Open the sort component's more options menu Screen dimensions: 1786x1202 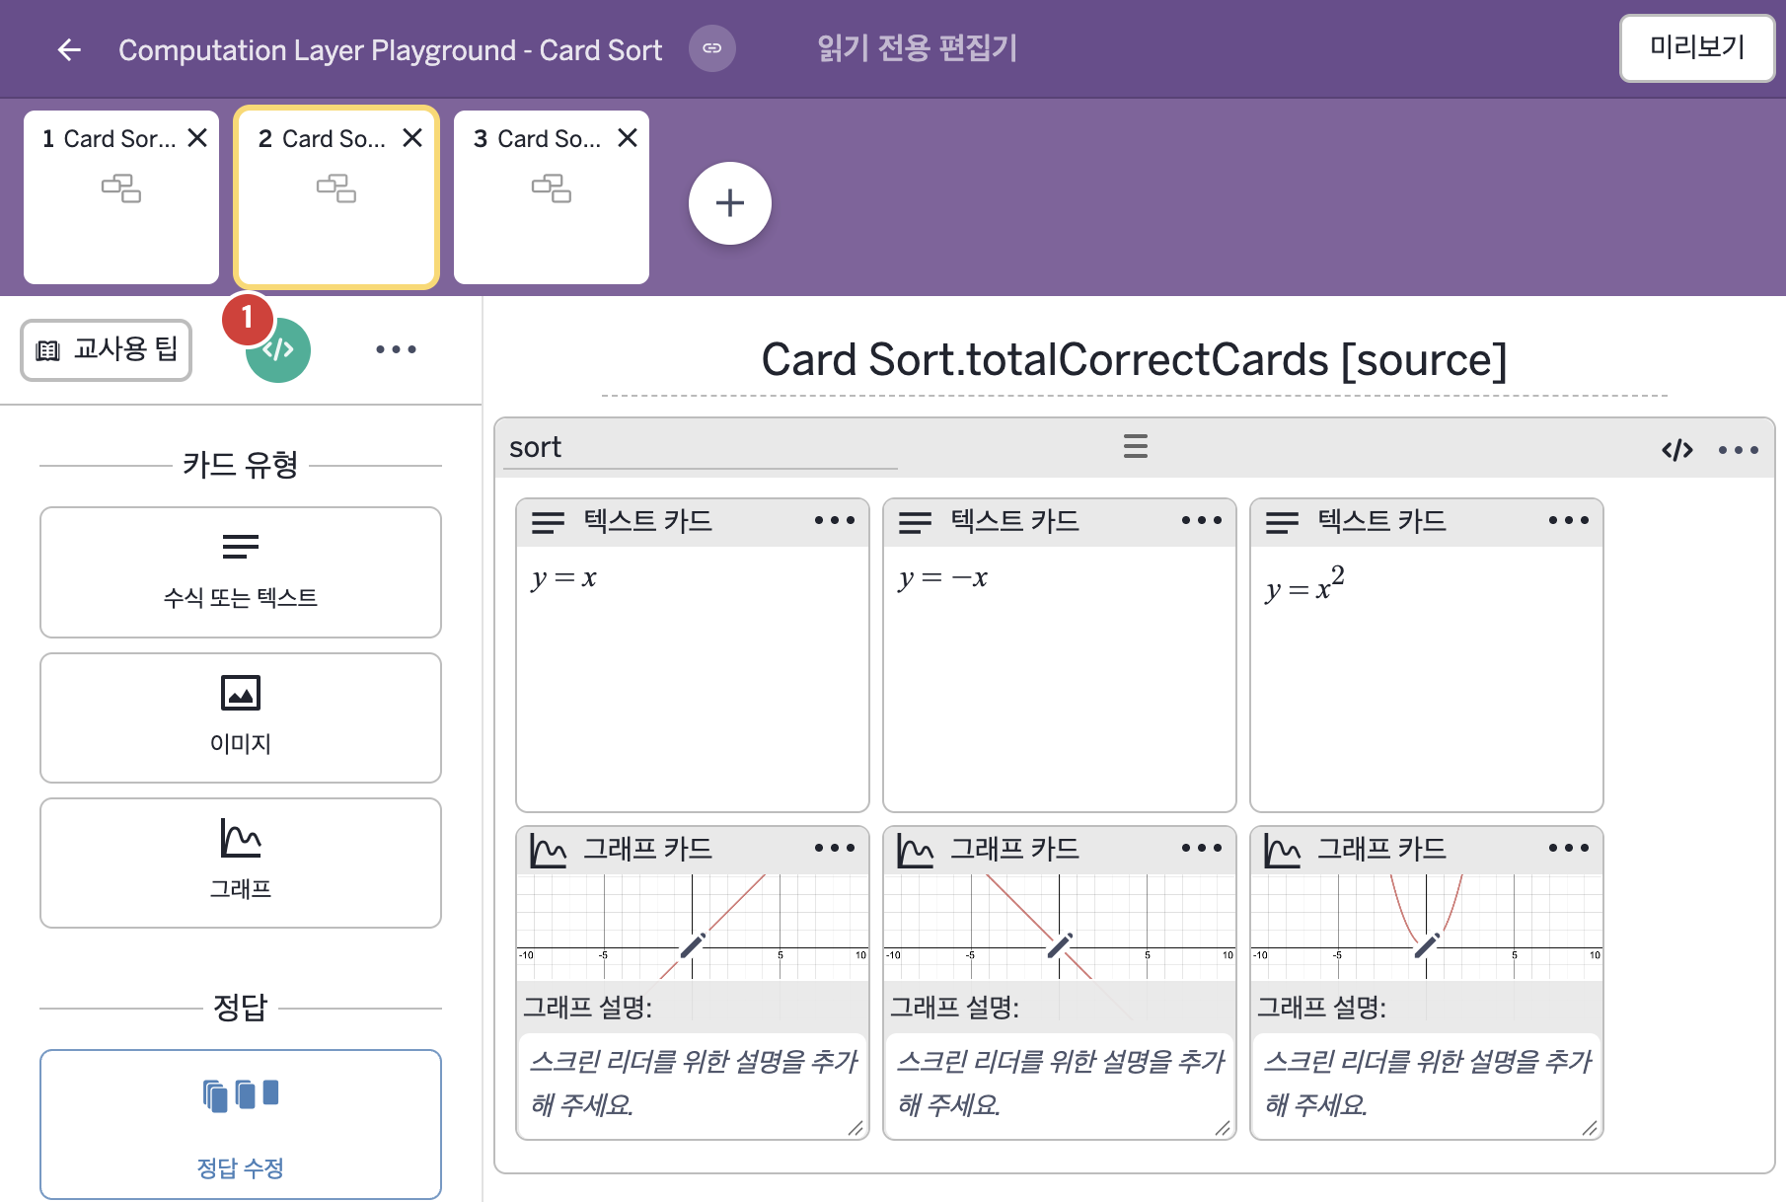[x=1739, y=450]
